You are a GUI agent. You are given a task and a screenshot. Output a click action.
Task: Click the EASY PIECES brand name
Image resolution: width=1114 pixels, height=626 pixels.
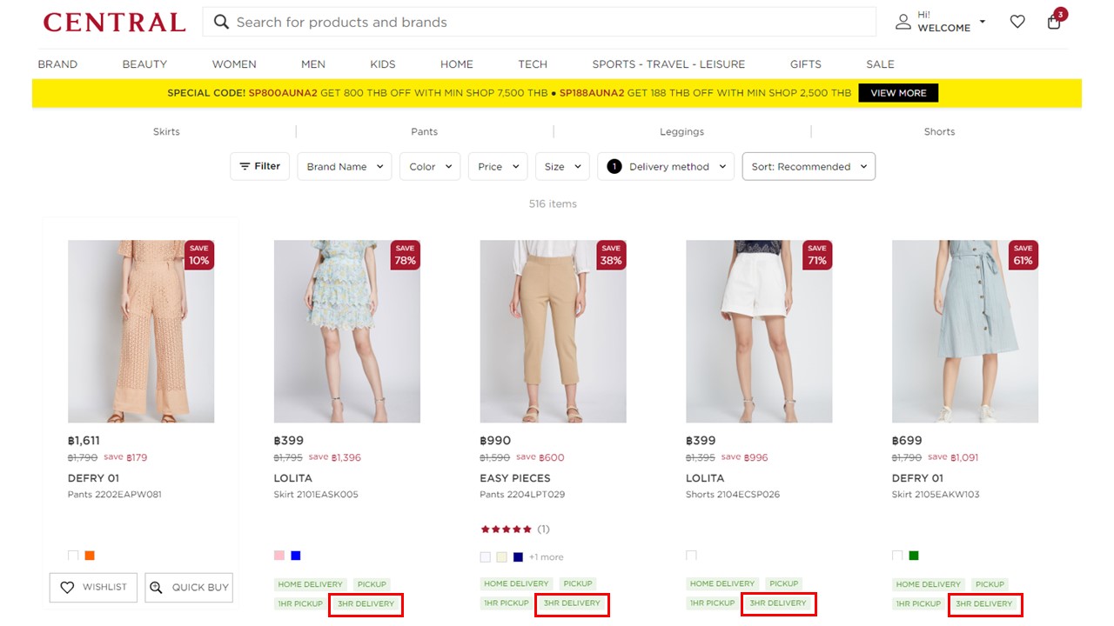pyautogui.click(x=515, y=478)
